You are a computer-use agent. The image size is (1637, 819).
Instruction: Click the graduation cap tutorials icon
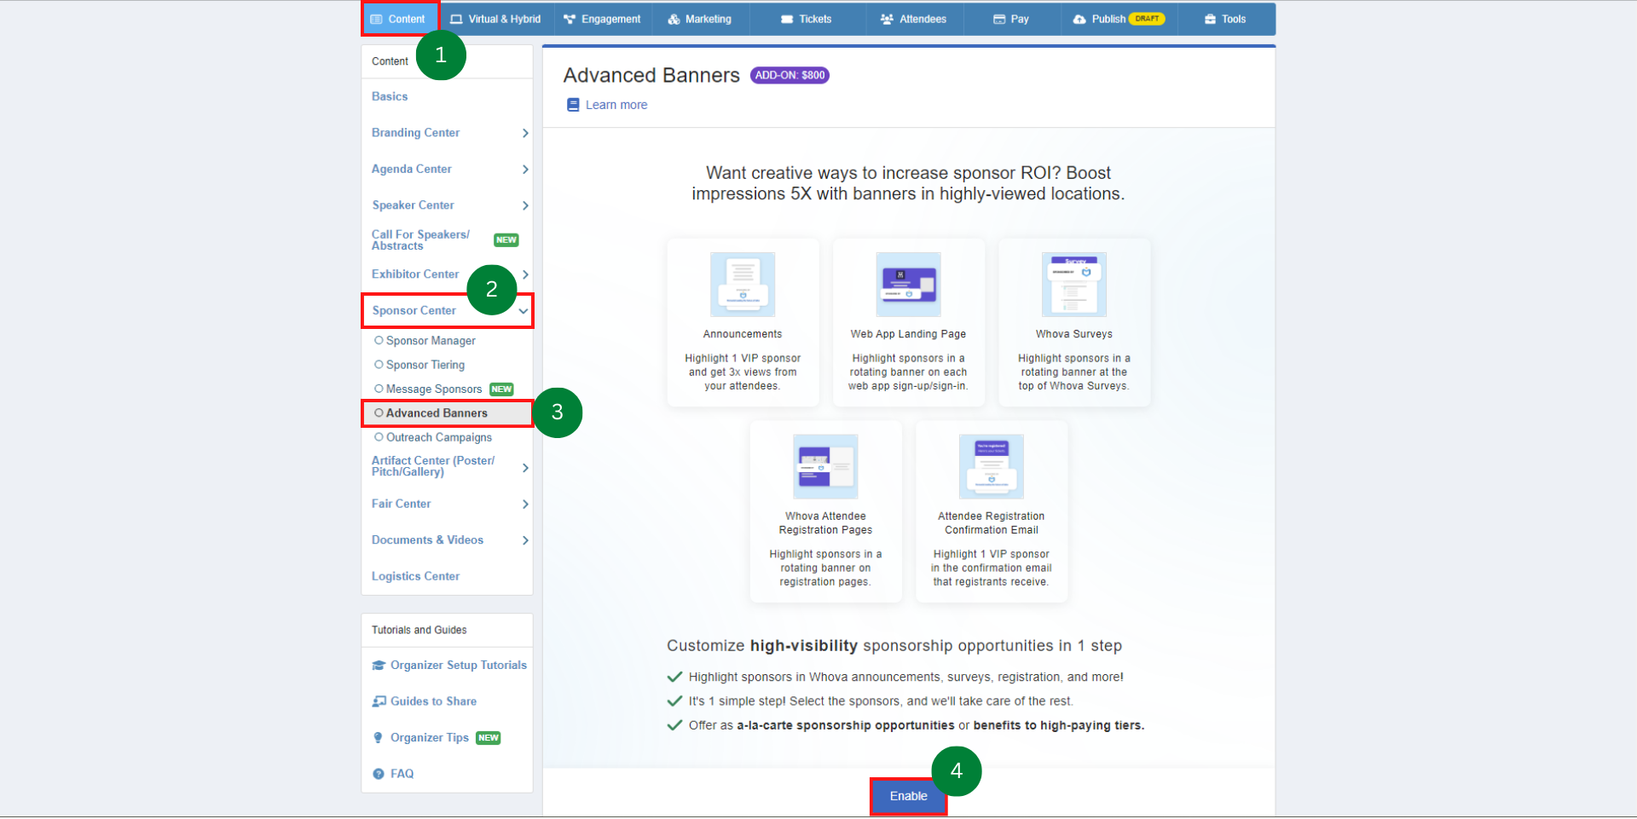click(x=379, y=666)
